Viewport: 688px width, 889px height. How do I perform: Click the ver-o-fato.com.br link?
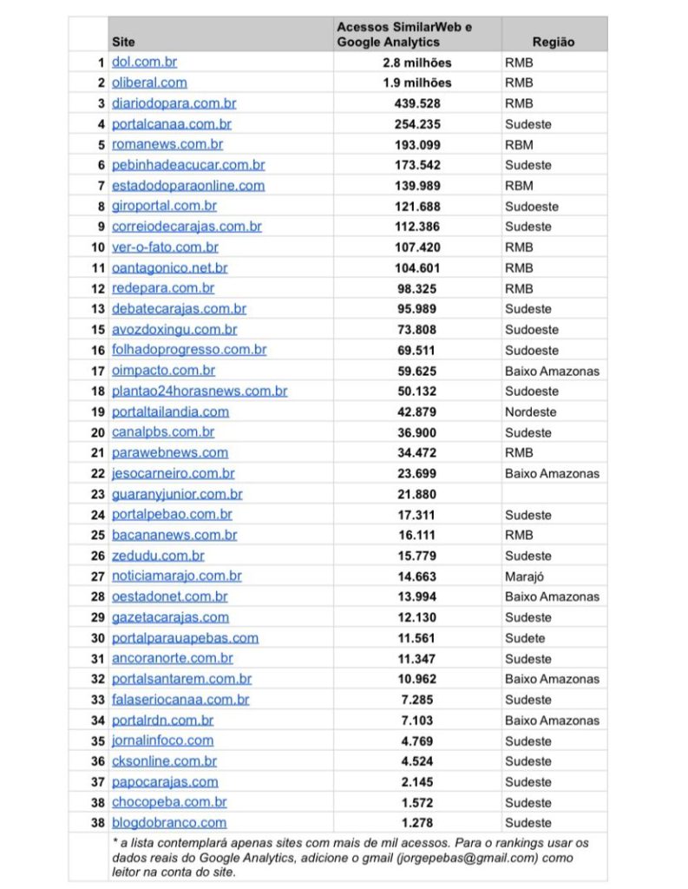click(x=165, y=247)
